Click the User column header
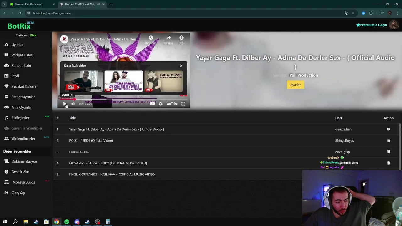 339,118
